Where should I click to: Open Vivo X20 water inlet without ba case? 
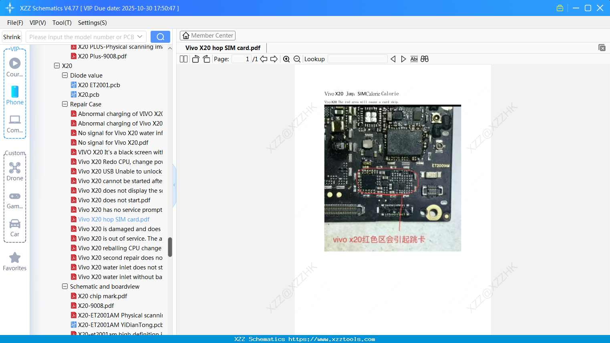click(x=117, y=277)
